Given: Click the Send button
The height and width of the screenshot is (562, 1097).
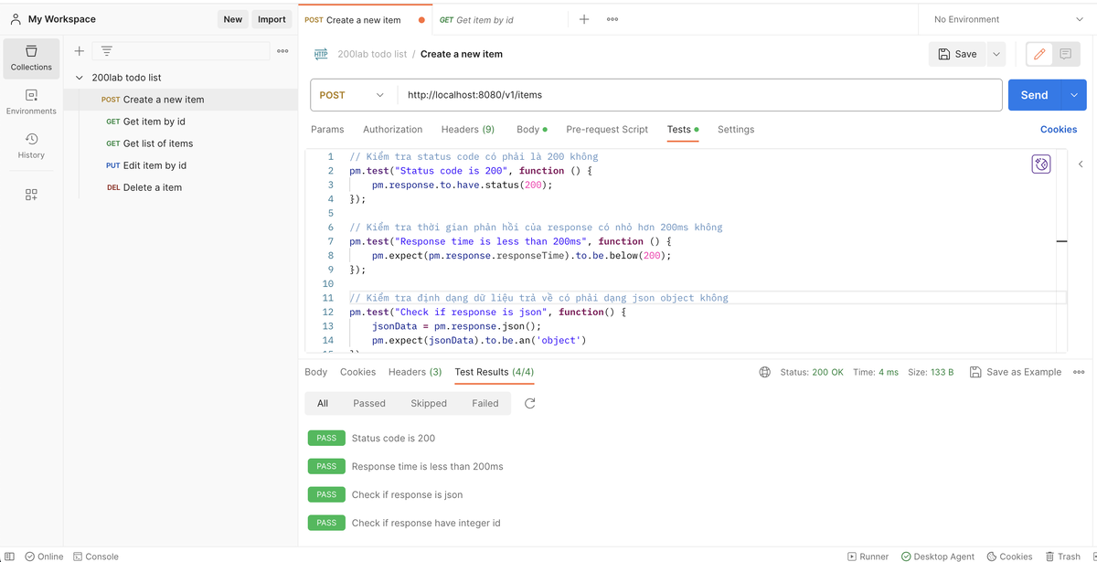Looking at the screenshot, I should [x=1034, y=94].
